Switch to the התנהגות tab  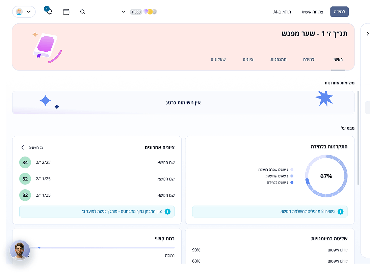[279, 60]
